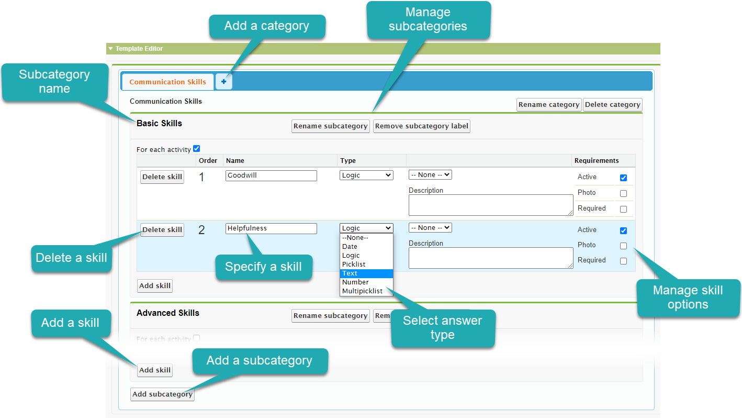The image size is (742, 418).
Task: Uncheck Active for Goodwill skill
Action: point(623,178)
